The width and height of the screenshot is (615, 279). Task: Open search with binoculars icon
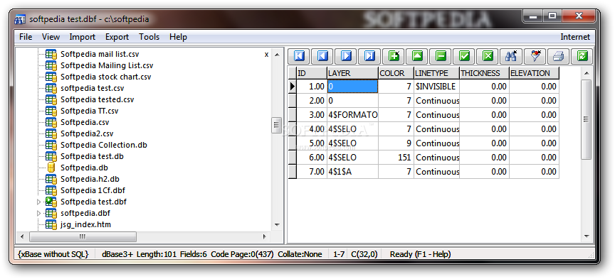coord(511,56)
